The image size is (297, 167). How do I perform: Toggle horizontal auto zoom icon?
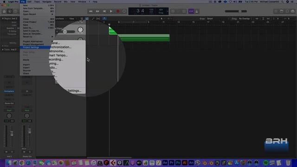tap(268, 19)
